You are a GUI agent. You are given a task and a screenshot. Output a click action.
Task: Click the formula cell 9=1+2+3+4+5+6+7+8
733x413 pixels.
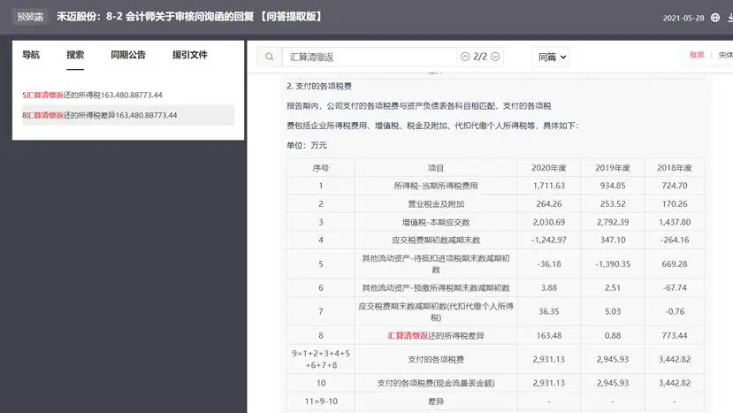click(x=321, y=359)
